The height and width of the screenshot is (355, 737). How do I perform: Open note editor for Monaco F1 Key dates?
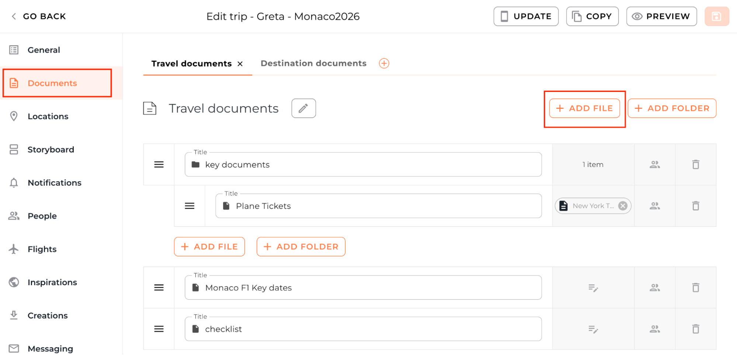pos(593,288)
